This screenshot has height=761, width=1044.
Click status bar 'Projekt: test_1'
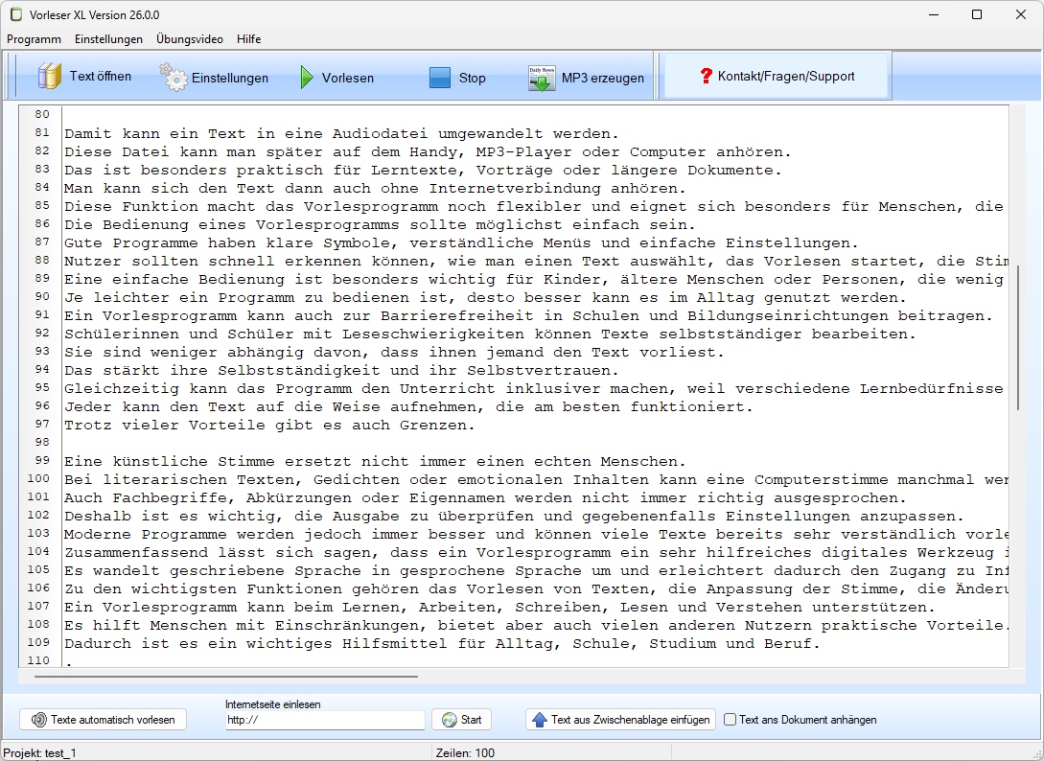40,753
